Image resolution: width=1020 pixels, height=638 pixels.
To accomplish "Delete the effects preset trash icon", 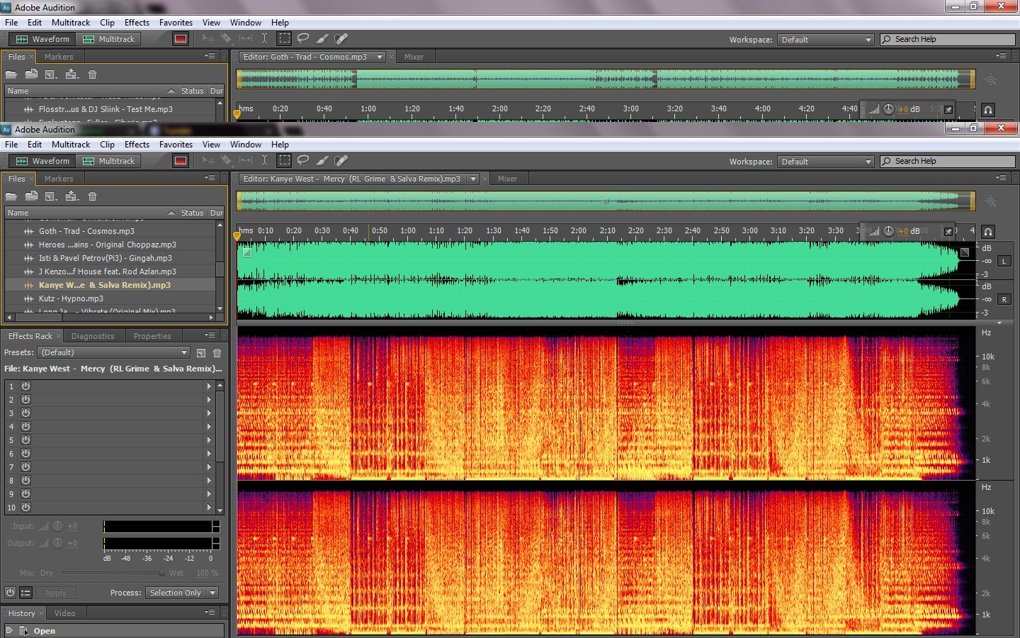I will click(217, 352).
